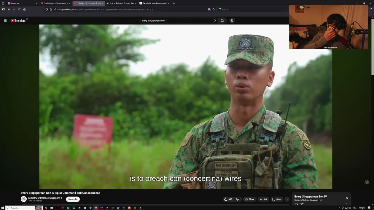Viewport: 374px width, 210px height.
Task: Open the clock showing 7:44 pm
Action: (361, 208)
